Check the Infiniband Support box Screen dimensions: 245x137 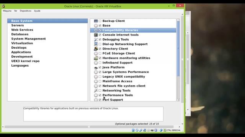[100, 63]
